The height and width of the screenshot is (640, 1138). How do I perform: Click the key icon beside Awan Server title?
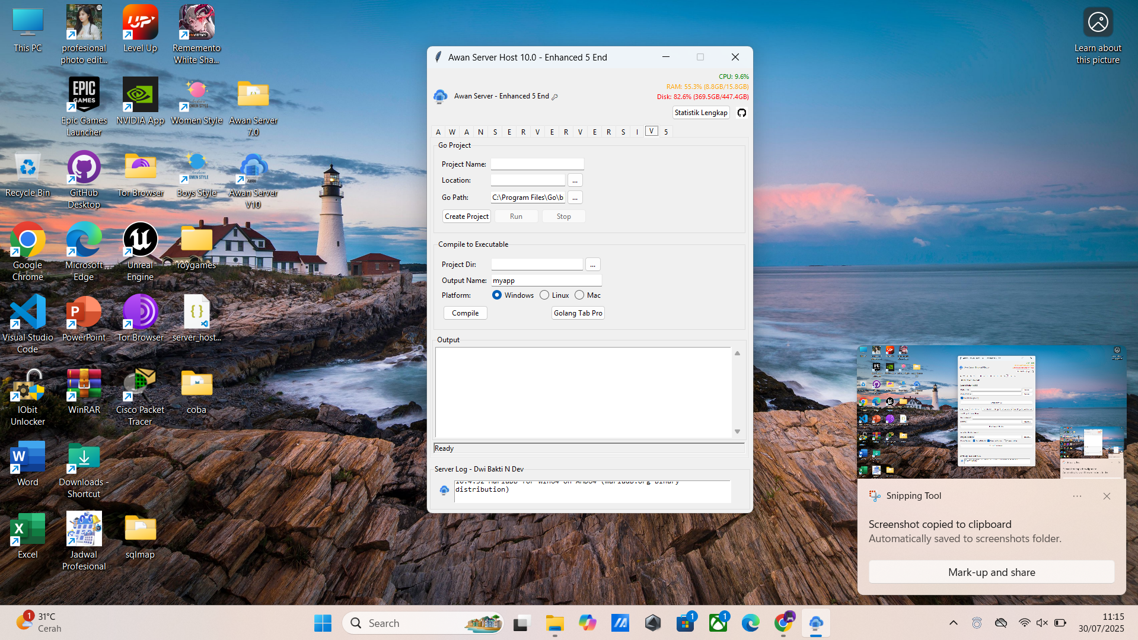pos(555,97)
